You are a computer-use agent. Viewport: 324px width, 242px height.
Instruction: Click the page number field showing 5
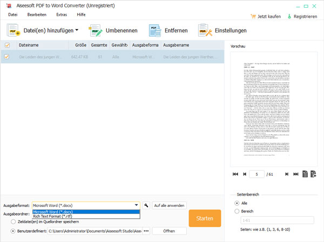coord(256,174)
